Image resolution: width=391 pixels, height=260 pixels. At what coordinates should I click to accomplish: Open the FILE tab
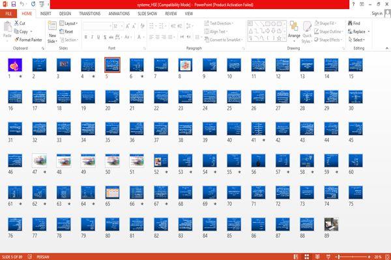click(x=8, y=14)
